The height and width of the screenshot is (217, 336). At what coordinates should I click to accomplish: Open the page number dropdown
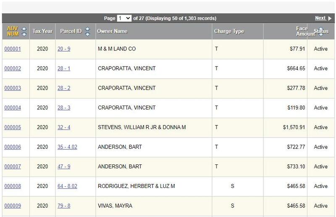124,18
